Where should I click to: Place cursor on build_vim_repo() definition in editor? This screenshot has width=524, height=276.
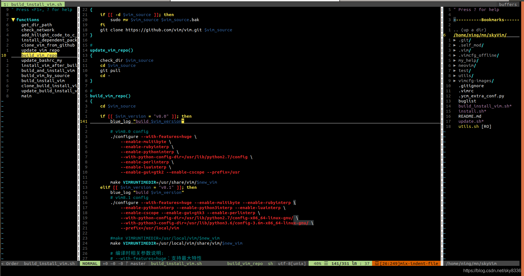pyautogui.click(x=110, y=96)
